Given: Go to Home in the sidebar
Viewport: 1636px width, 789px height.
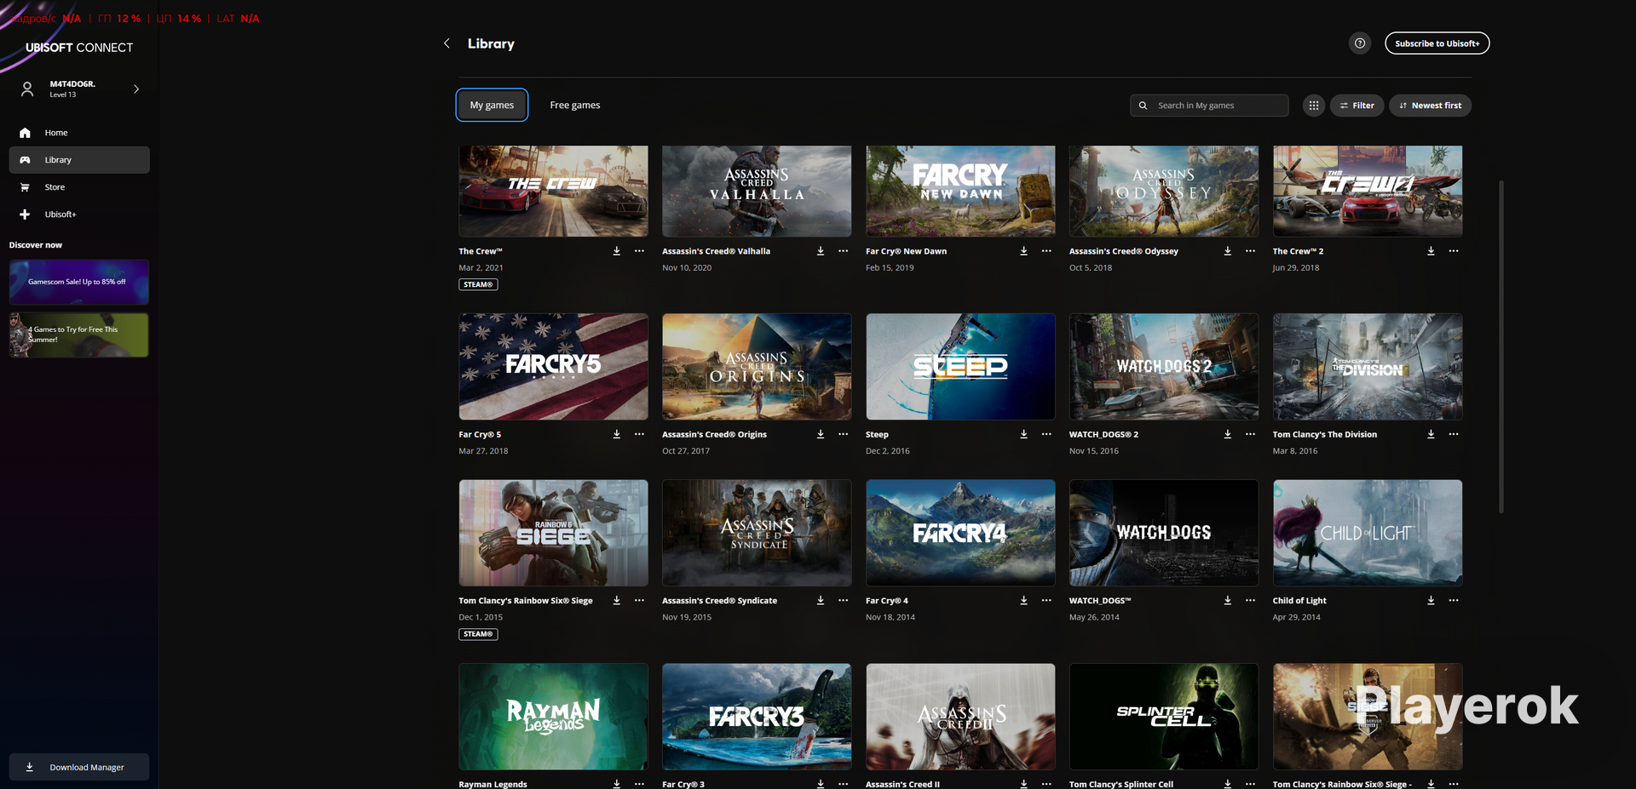Looking at the screenshot, I should (79, 133).
